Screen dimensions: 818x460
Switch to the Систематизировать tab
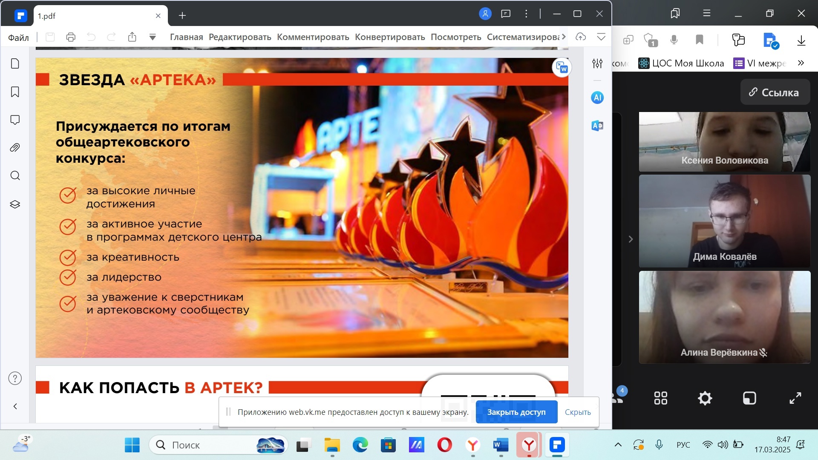[523, 37]
